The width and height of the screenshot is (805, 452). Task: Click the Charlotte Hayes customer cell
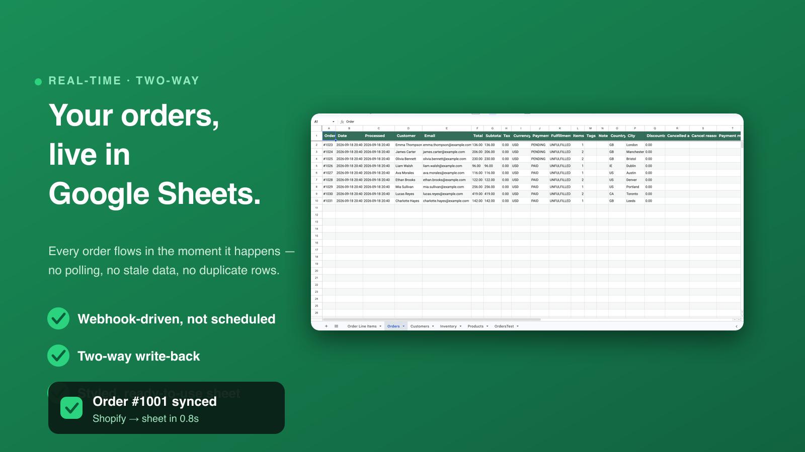(x=408, y=201)
